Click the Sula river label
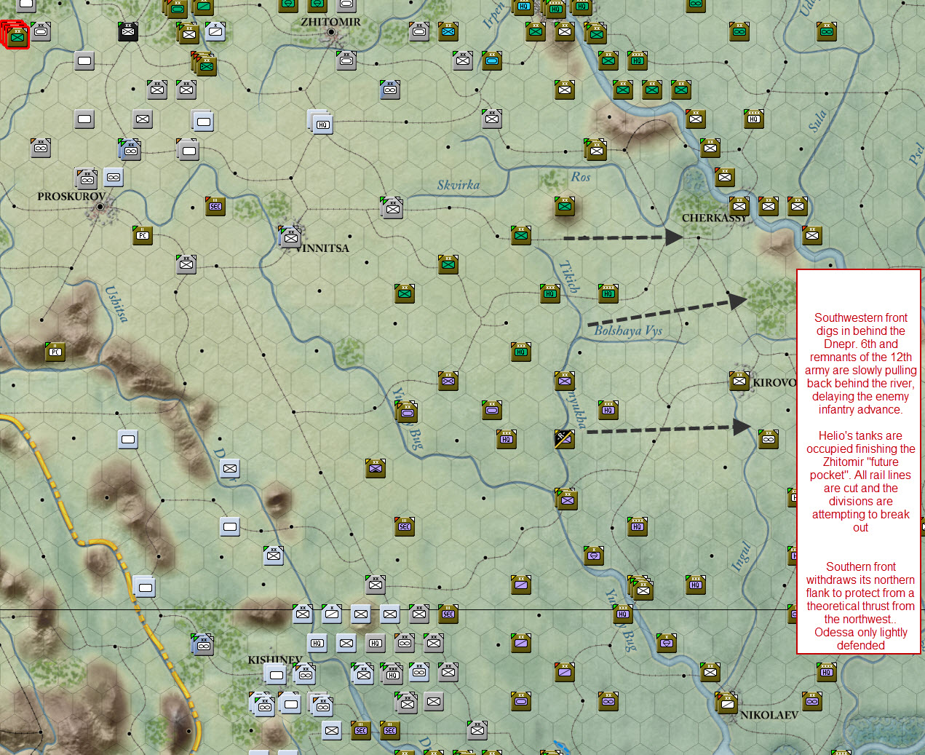The height and width of the screenshot is (755, 925). [818, 120]
